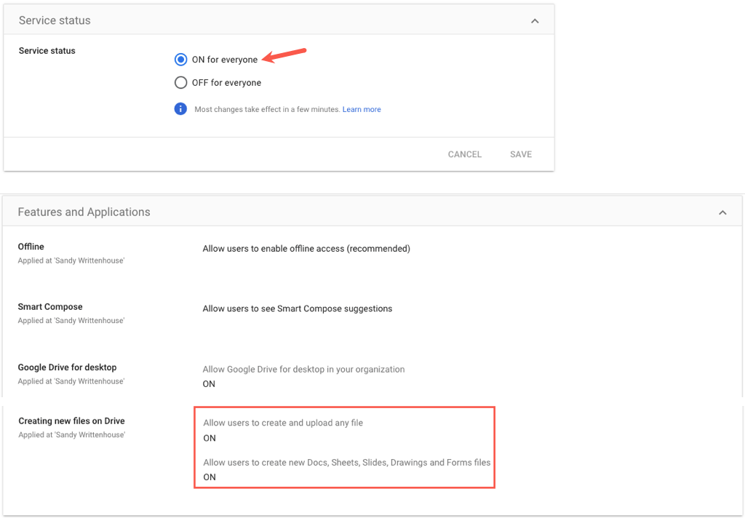Click 'Allow users to create new Docs, Sheets' option
Image resolution: width=745 pixels, height=518 pixels.
346,463
